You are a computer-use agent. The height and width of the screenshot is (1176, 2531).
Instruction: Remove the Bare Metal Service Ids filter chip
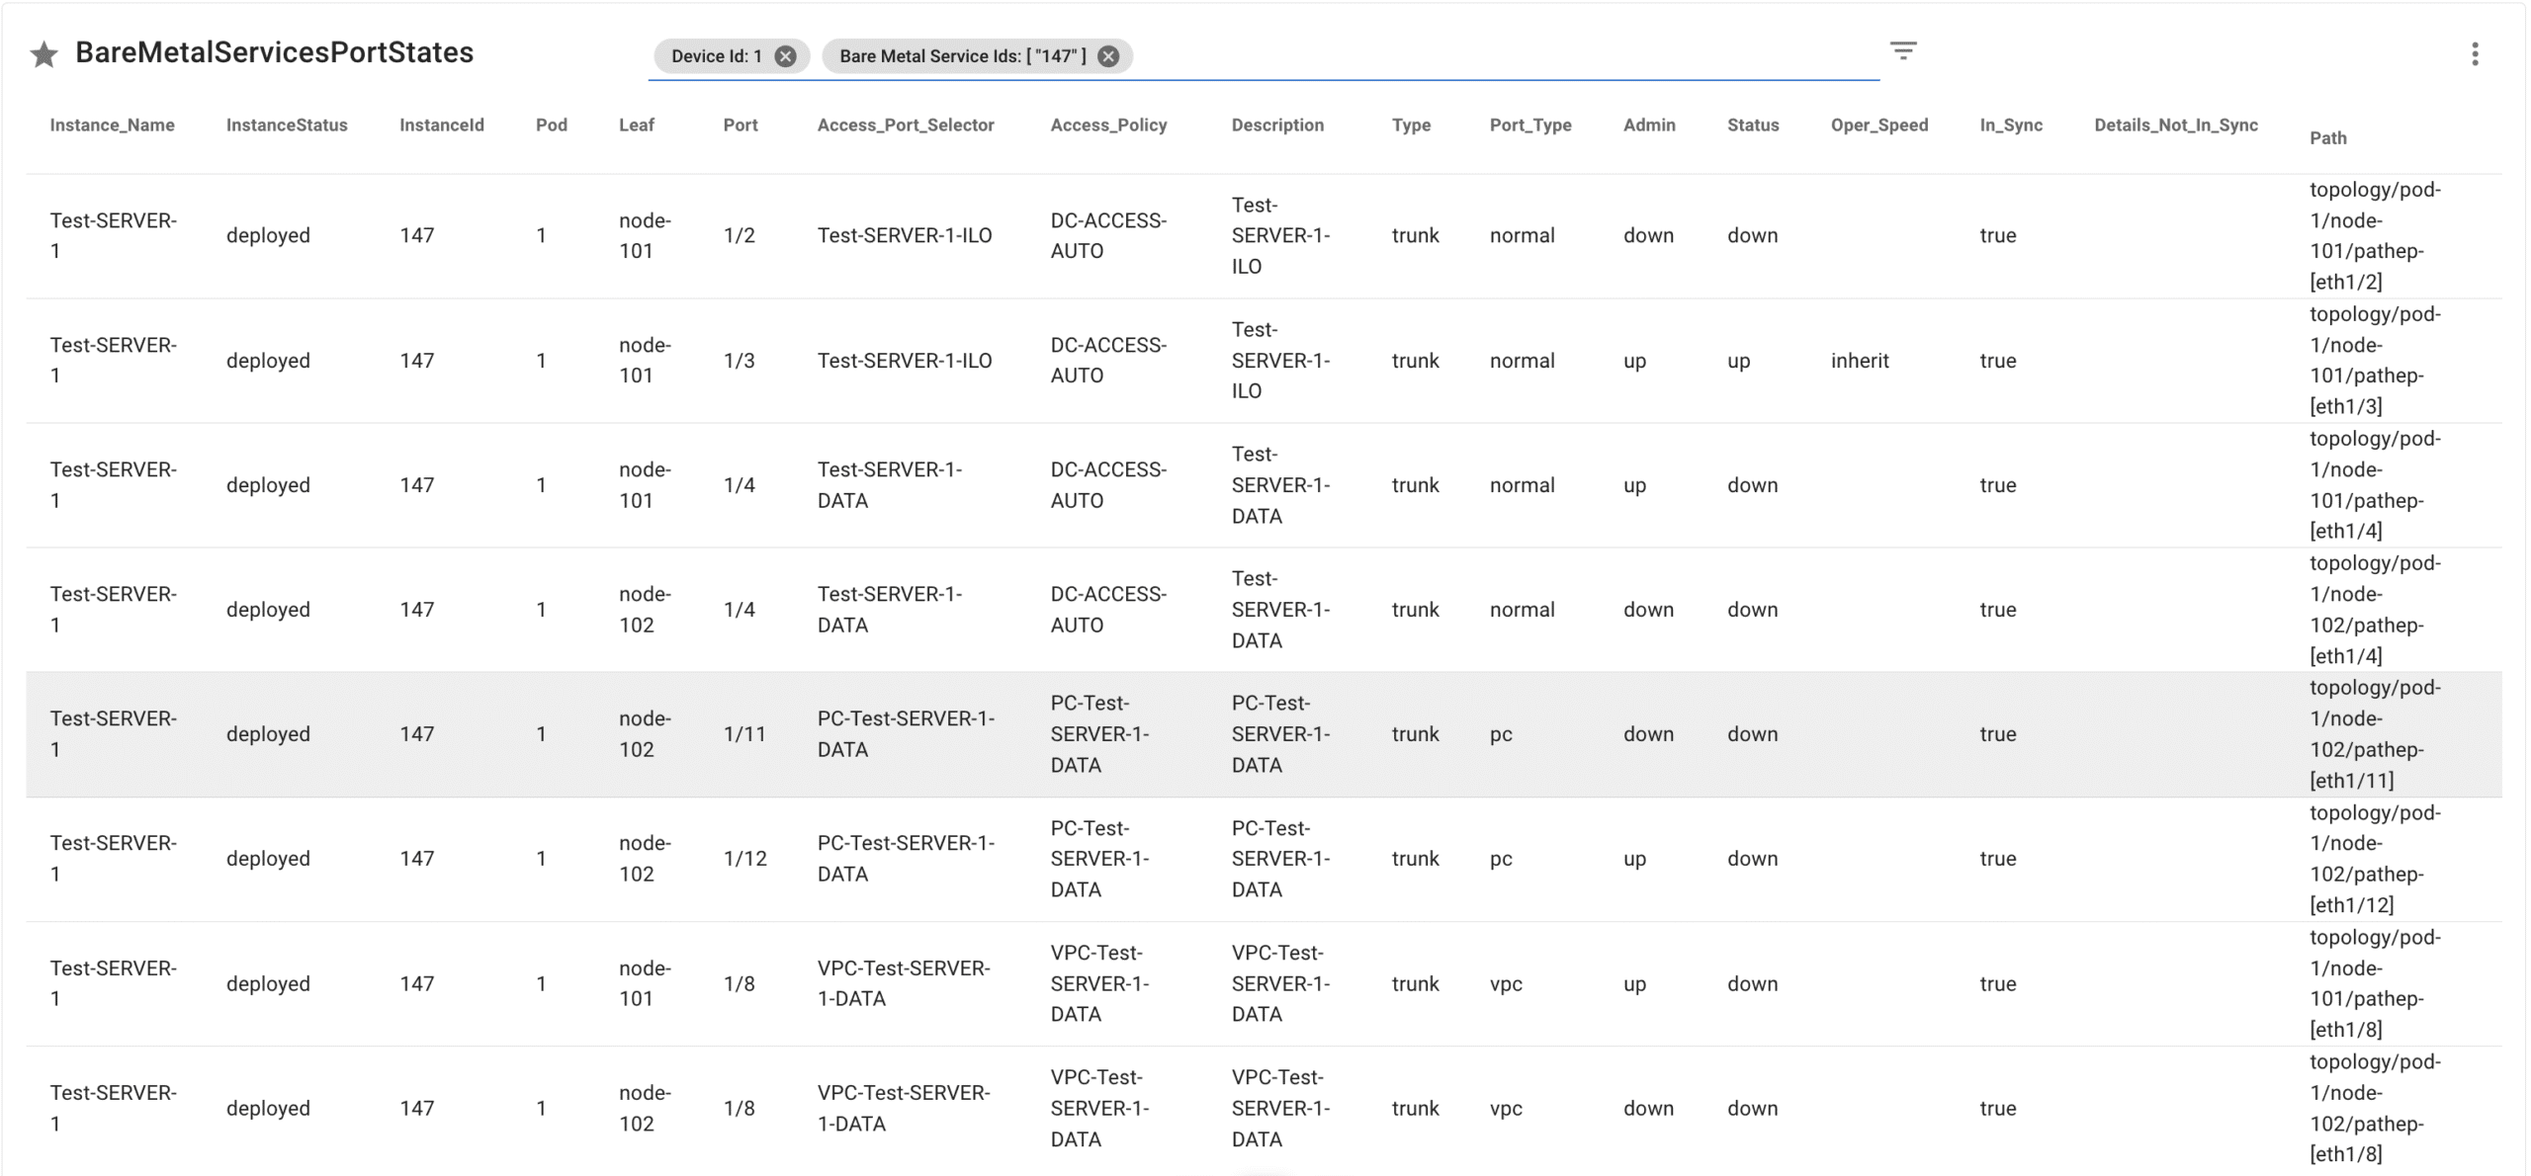1108,56
